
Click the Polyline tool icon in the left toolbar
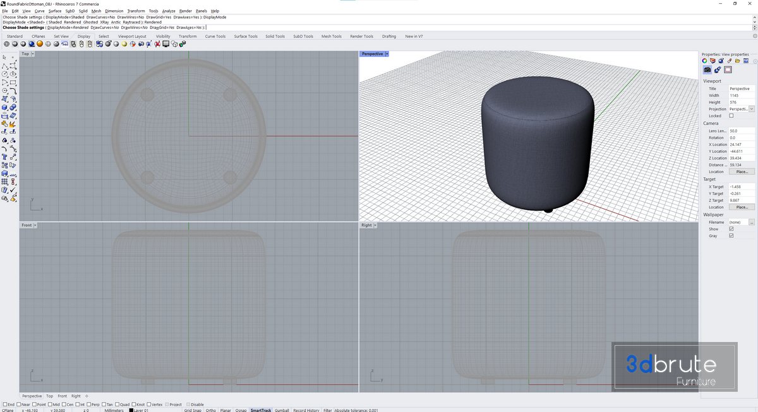[x=5, y=66]
